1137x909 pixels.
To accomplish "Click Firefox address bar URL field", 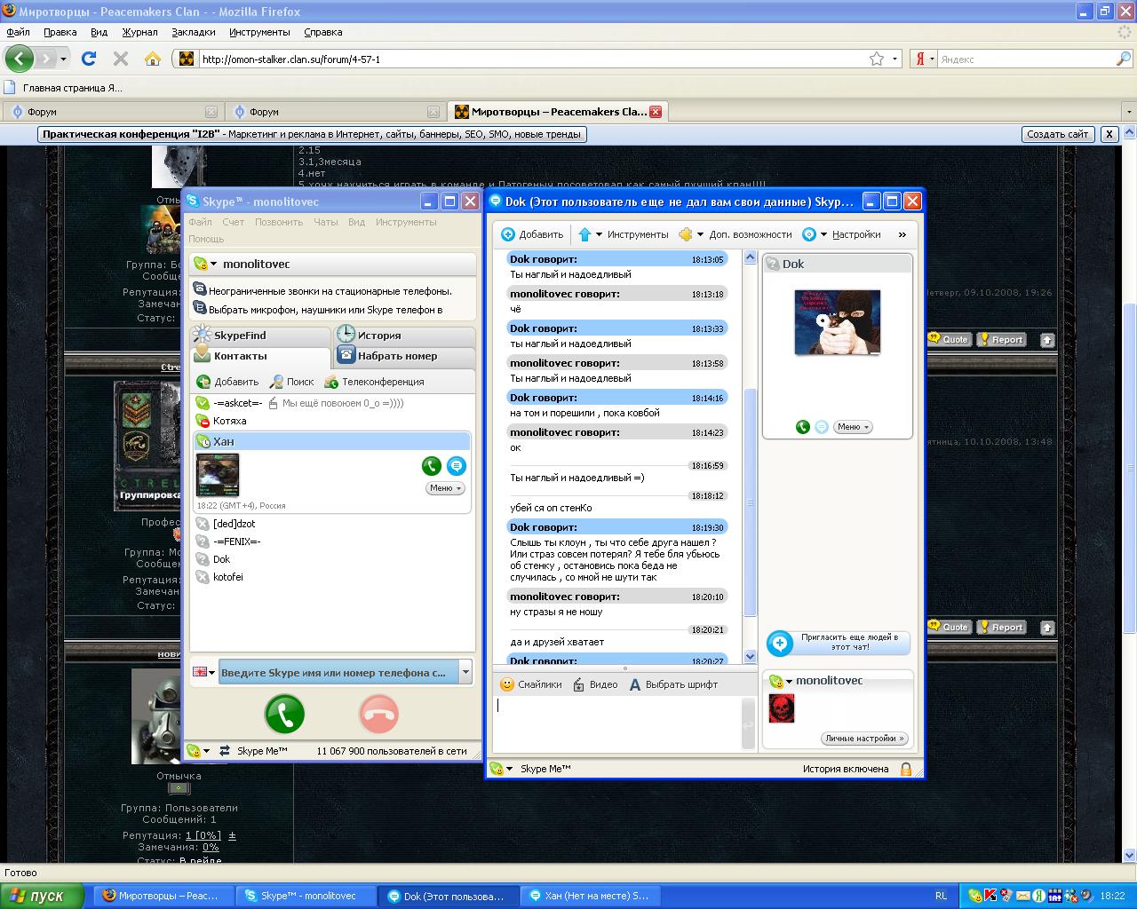I will [533, 59].
